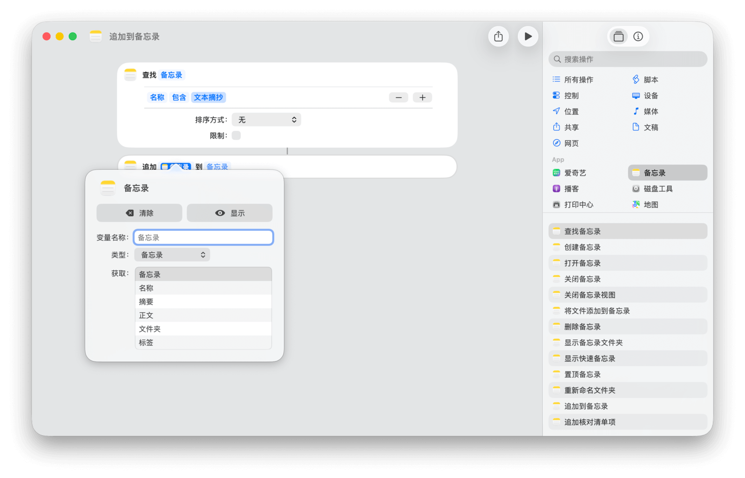
Task: Open the action library panel icon
Action: click(x=618, y=36)
